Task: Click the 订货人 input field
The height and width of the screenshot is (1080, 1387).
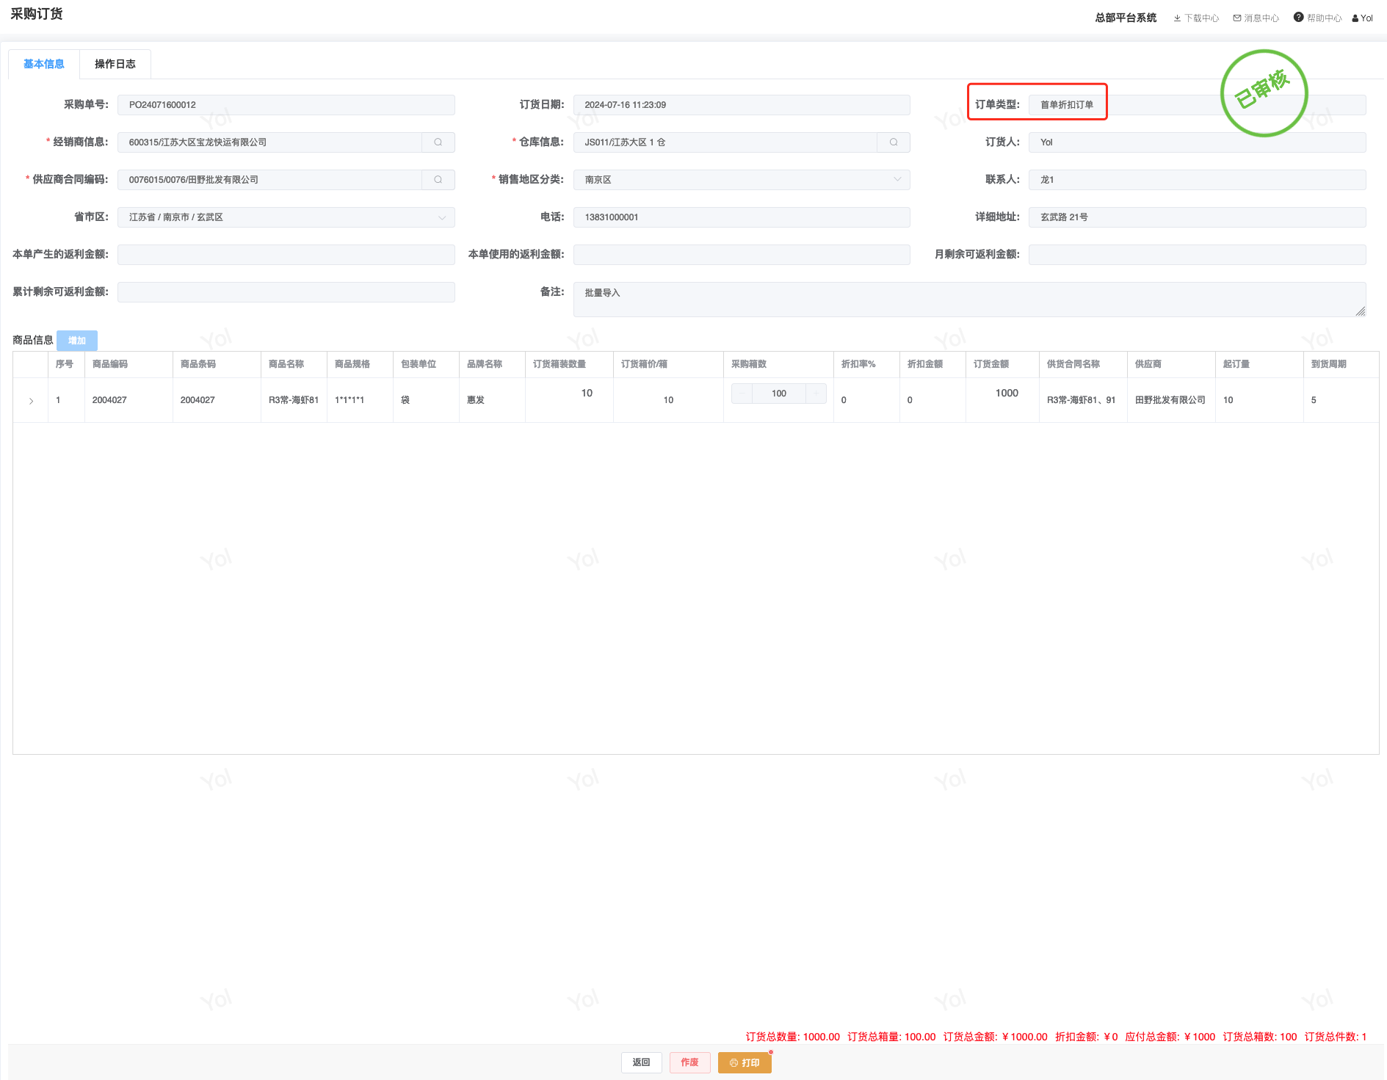Action: [1198, 142]
